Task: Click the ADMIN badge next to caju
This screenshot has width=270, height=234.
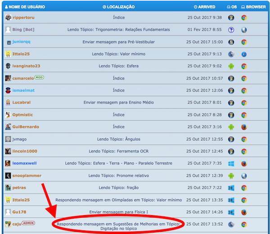Action: coord(28,223)
